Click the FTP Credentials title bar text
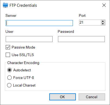Viewport: 110px width, 105px height. 23,5
